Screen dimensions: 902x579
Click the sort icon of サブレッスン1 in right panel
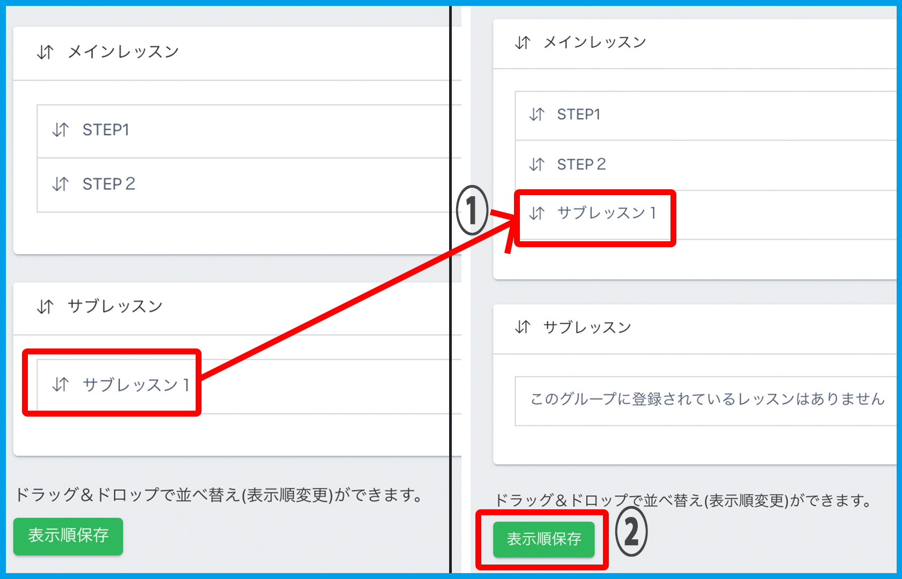(x=536, y=213)
